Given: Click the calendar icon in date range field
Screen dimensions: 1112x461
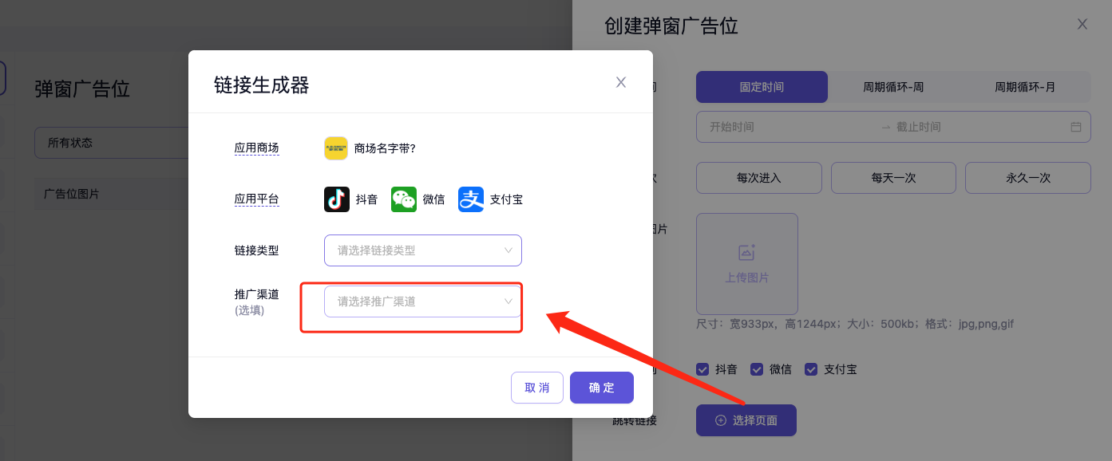Looking at the screenshot, I should click(1075, 127).
